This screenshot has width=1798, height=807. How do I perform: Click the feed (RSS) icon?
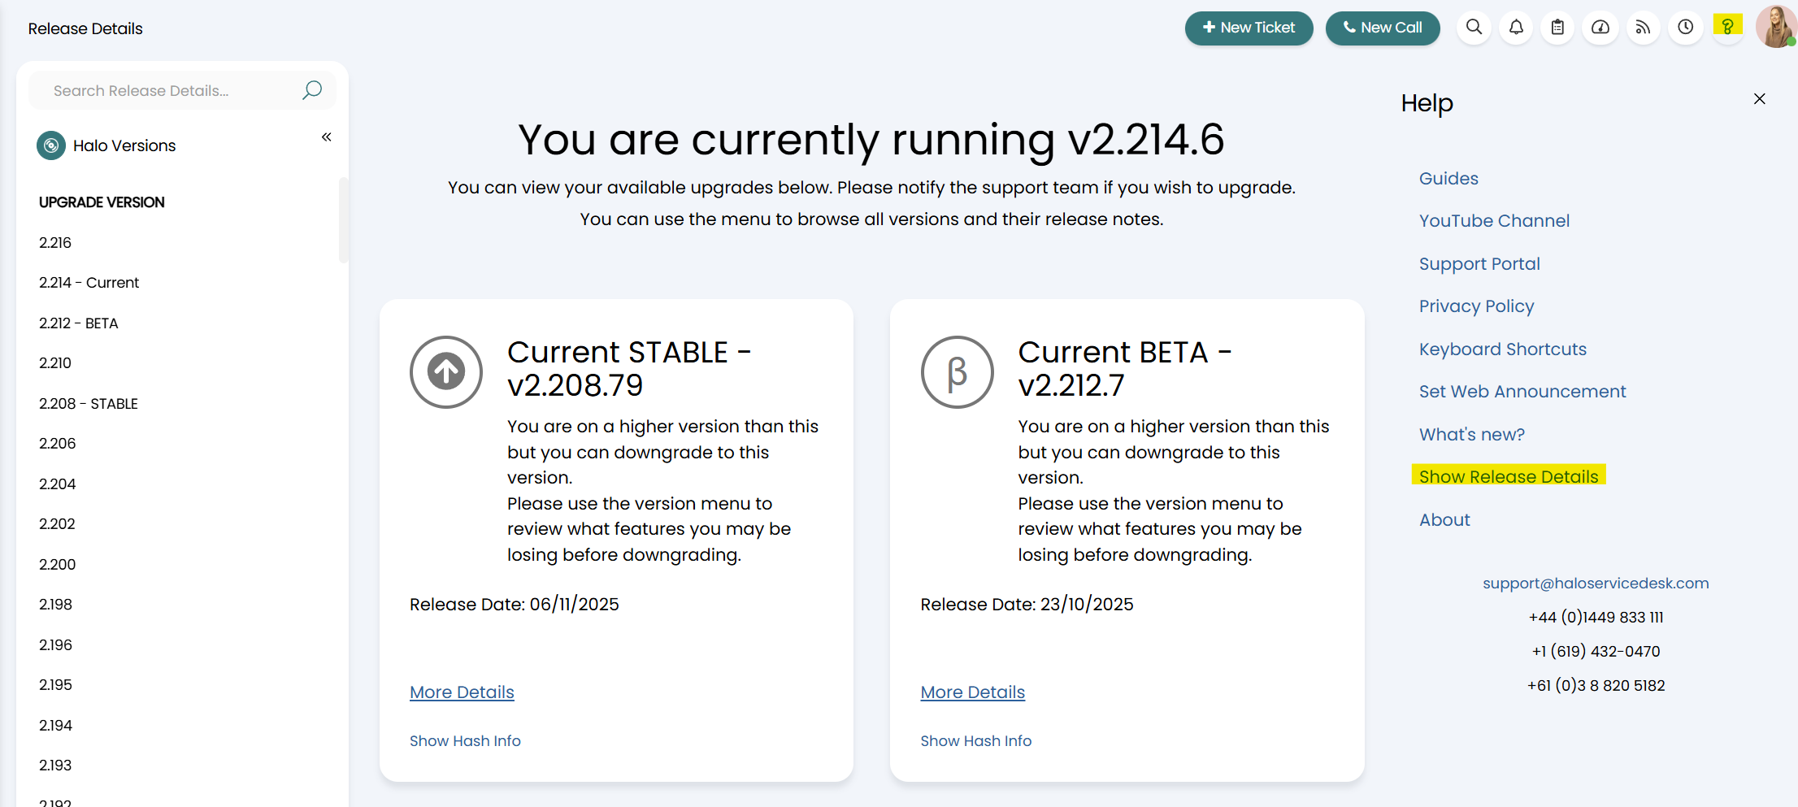1643,28
